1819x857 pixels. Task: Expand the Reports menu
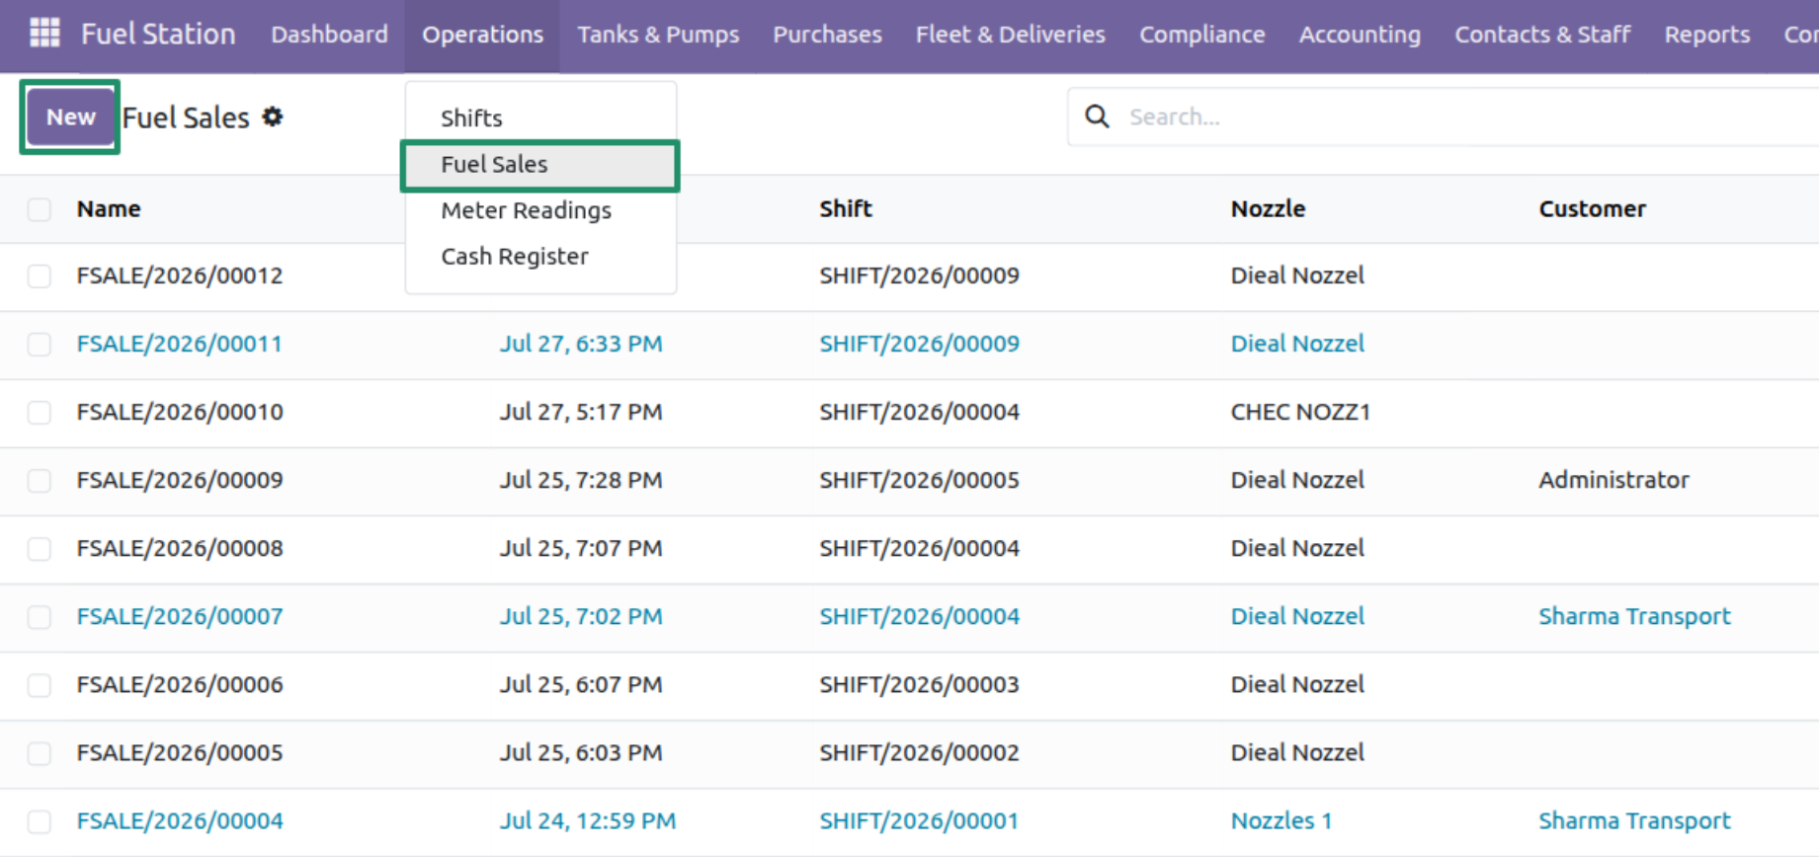coord(1706,35)
